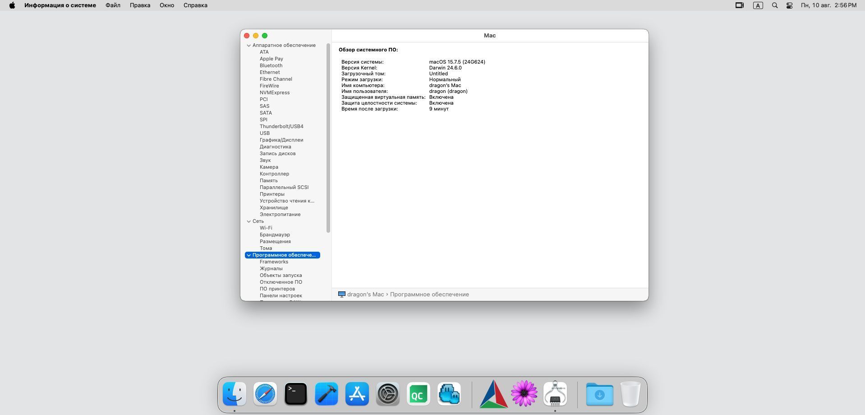This screenshot has width=865, height=415.
Task: Click the sidebar vertical scrollbar
Action: tap(328, 138)
